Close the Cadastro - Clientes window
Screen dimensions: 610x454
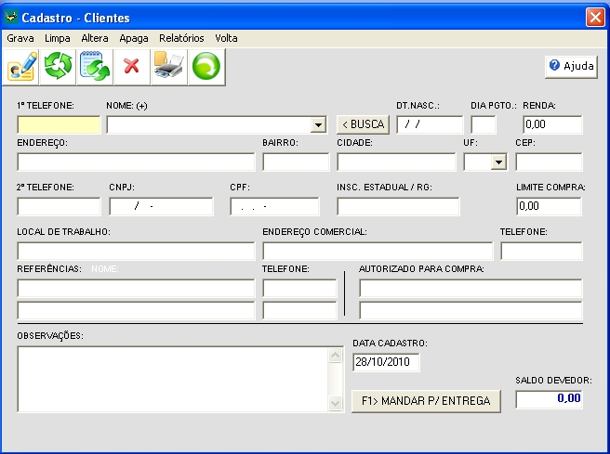coord(595,17)
